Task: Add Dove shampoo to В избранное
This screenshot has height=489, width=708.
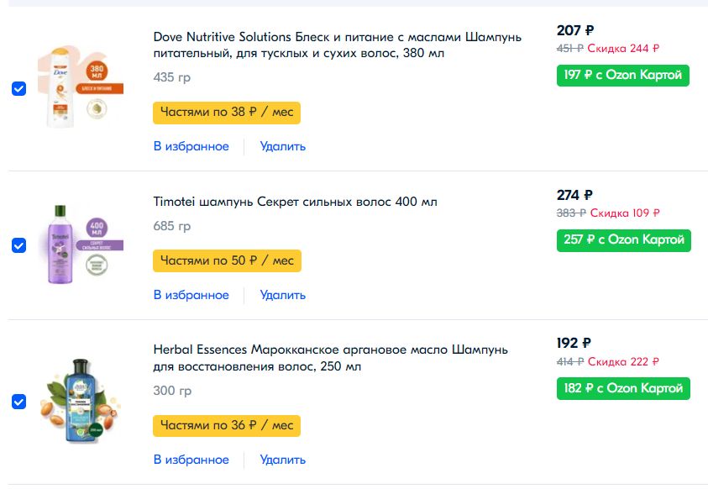Action: [x=191, y=146]
